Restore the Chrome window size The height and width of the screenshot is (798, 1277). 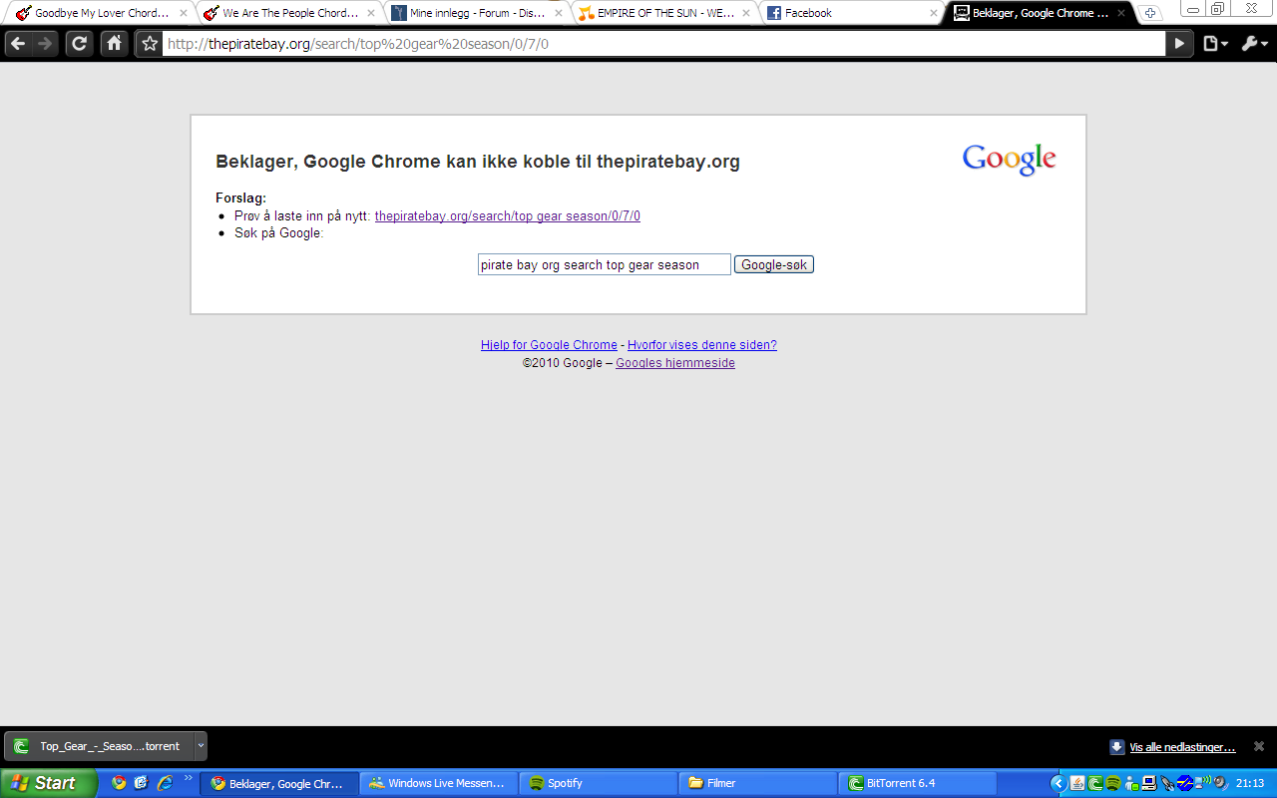1218,8
